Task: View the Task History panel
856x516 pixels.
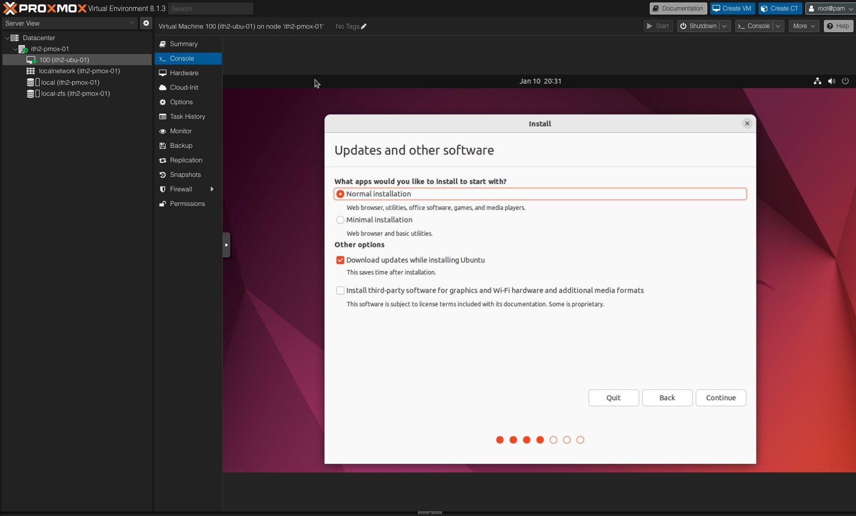Action: 187,116
